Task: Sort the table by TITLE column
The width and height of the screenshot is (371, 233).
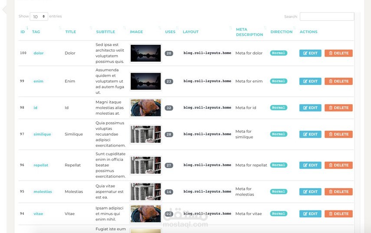Action: click(x=70, y=32)
